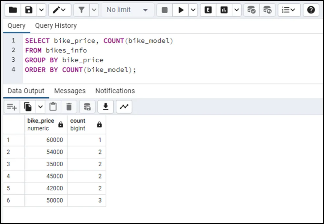Screen dimensions: 324x224
Task: Click the Open File folder icon
Action: (13, 10)
